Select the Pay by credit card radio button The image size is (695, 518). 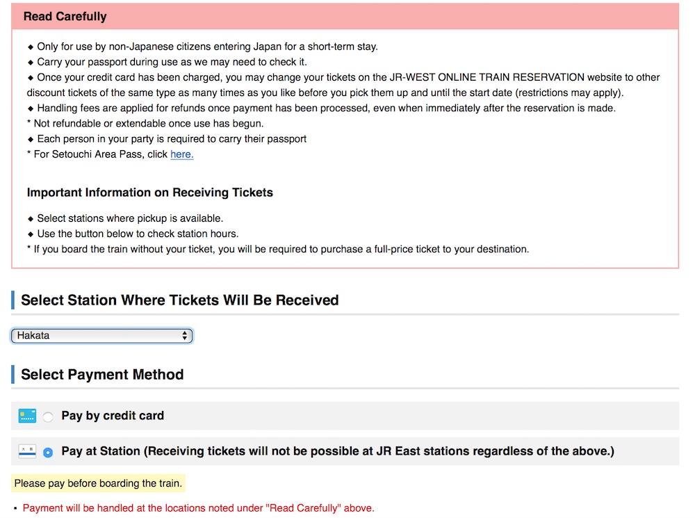[48, 417]
